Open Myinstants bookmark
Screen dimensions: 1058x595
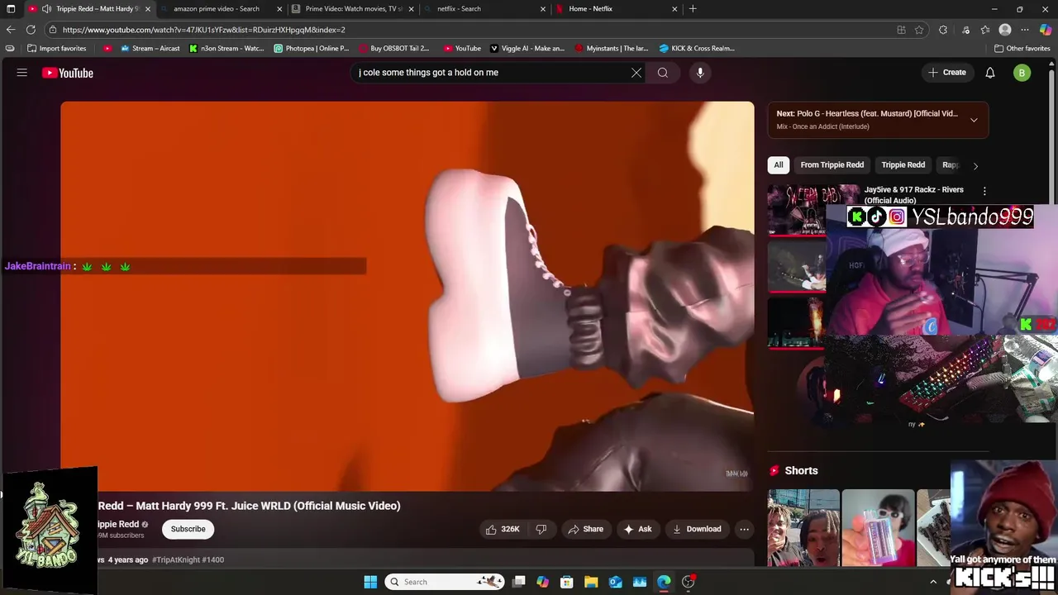[612, 48]
